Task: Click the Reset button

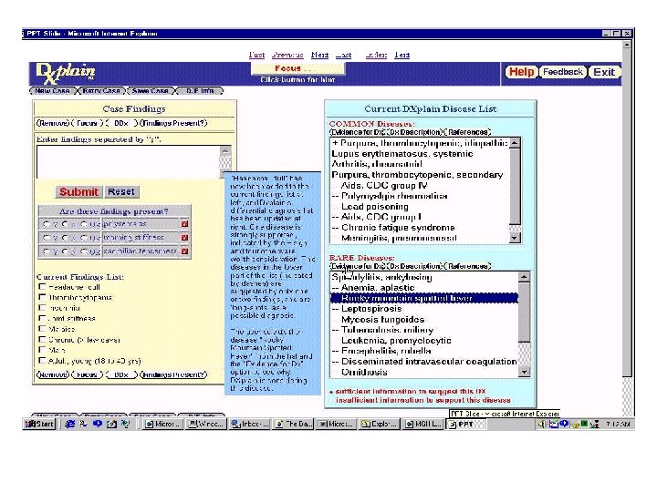Action: [x=121, y=192]
